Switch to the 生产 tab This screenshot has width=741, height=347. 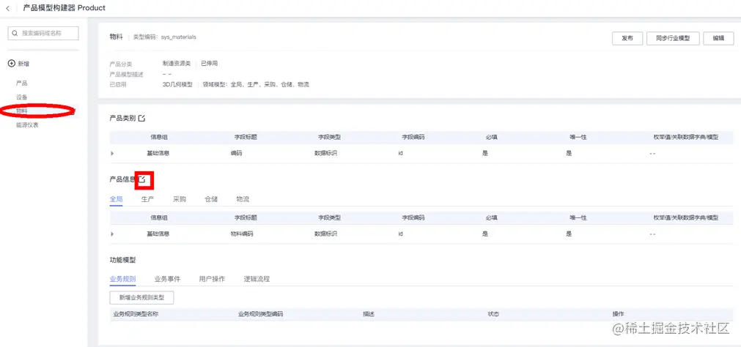[x=147, y=199]
